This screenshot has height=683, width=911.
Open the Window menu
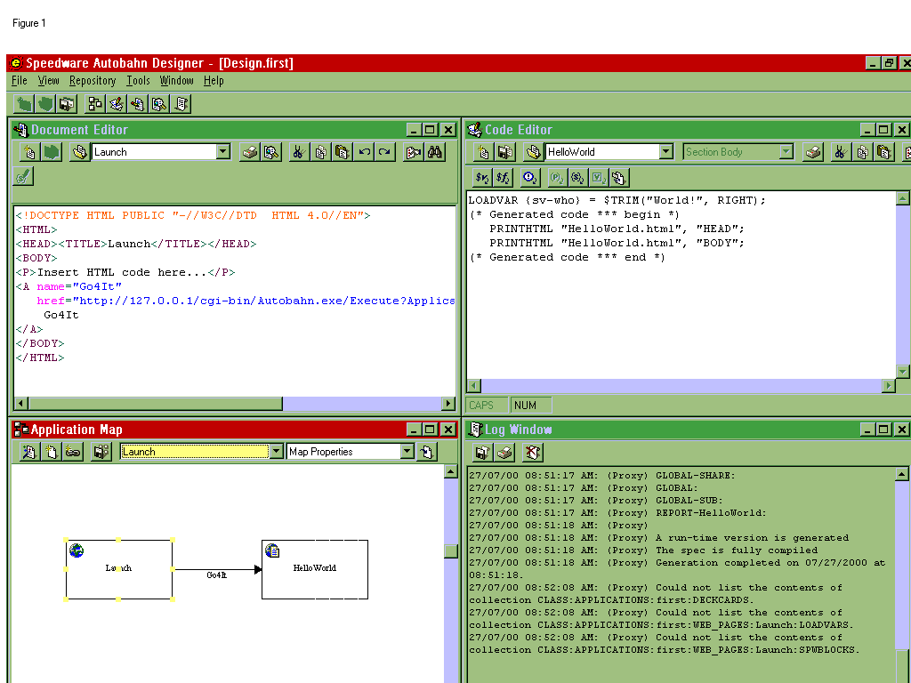pos(177,81)
